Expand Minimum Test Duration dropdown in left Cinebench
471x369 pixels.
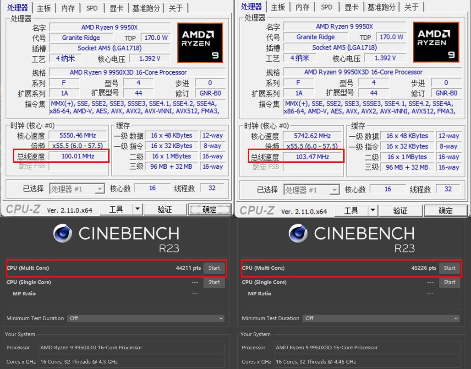point(146,318)
